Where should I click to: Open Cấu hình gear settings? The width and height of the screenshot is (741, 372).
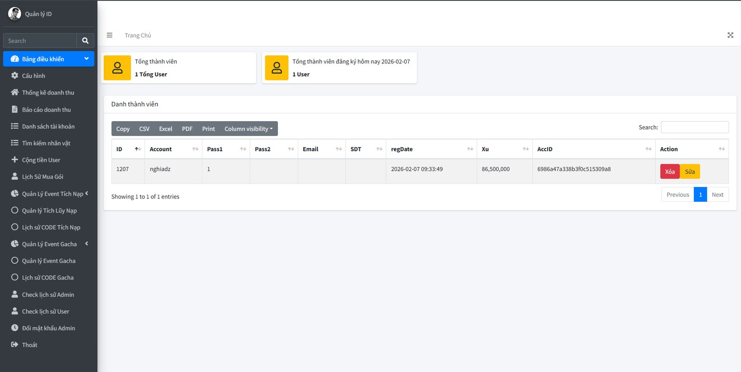[x=15, y=75]
